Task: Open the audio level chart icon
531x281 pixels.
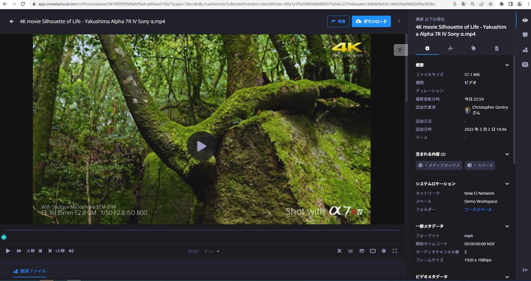Action: click(x=350, y=251)
